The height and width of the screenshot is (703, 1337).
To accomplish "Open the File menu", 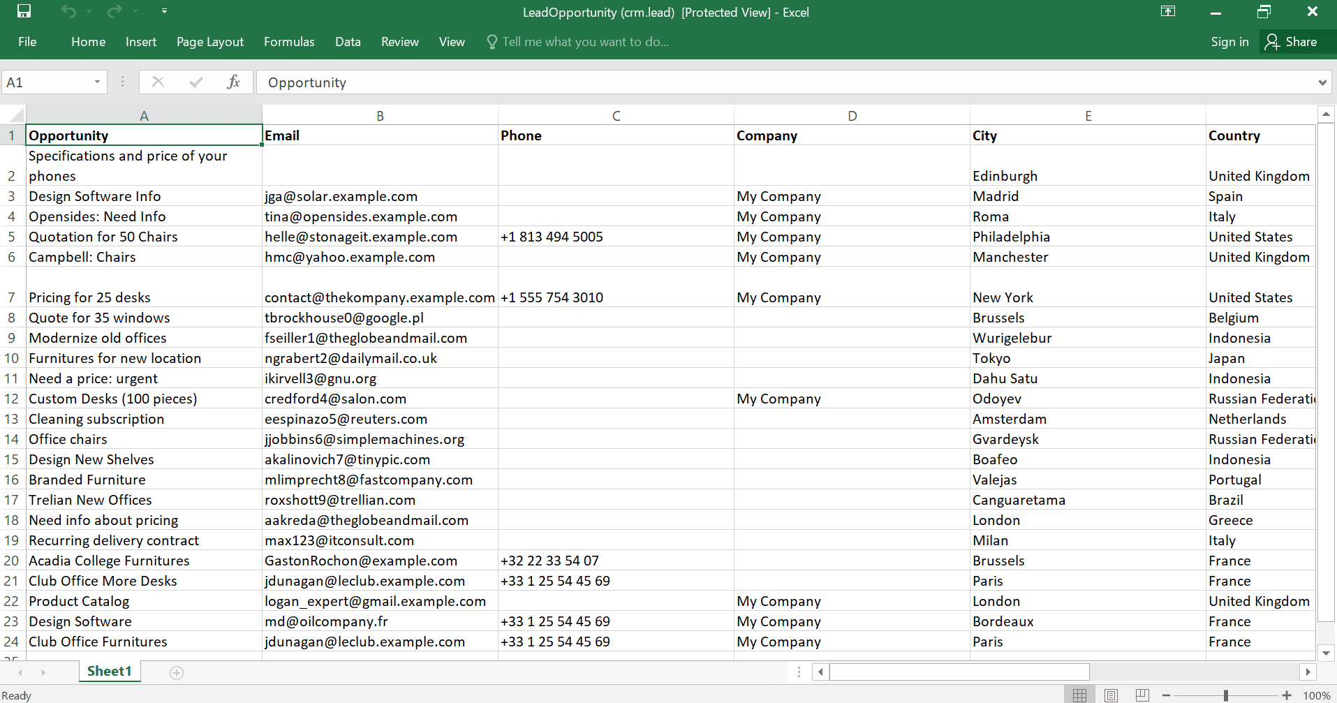I will point(27,42).
